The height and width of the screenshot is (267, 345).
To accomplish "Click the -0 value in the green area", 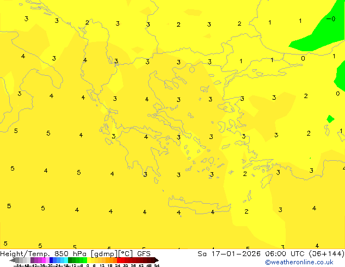I will pyautogui.click(x=331, y=19).
